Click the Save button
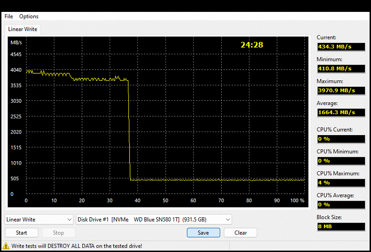The height and width of the screenshot is (252, 371). point(204,233)
